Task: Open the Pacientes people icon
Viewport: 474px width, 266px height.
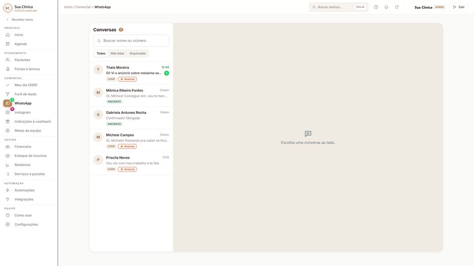Action: pyautogui.click(x=7, y=60)
